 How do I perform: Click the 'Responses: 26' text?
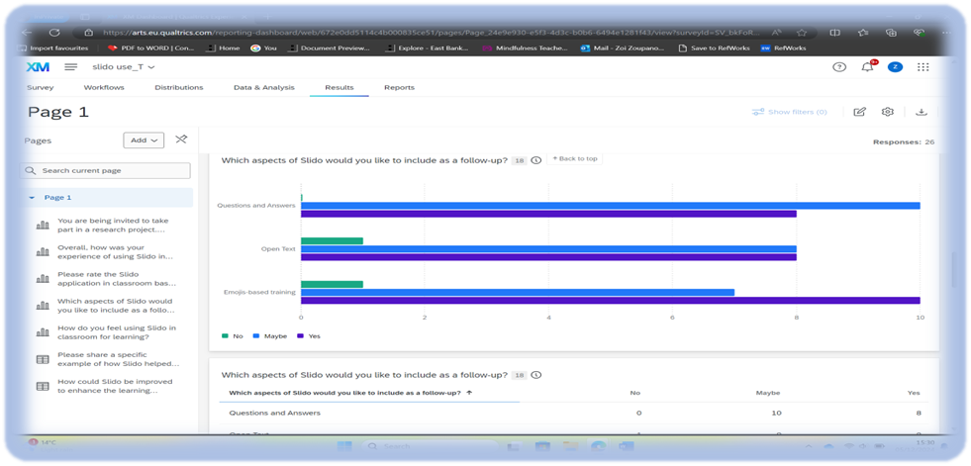[904, 142]
